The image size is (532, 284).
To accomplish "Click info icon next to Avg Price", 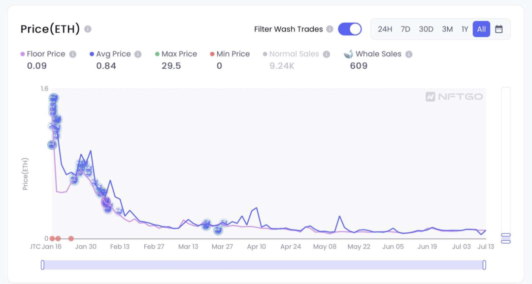I will (x=138, y=54).
